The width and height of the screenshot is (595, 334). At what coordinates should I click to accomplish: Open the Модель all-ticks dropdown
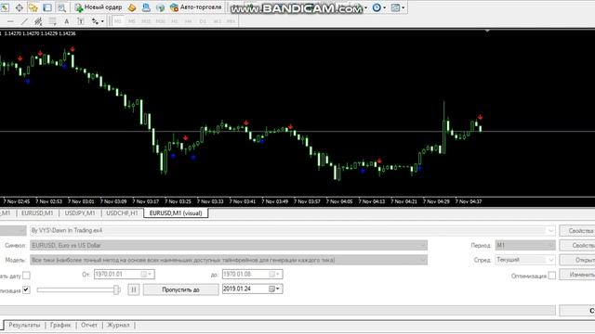coord(423,260)
